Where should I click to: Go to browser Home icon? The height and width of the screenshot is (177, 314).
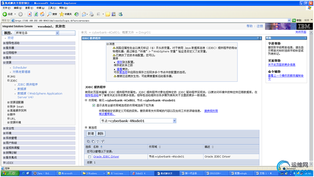pos(42,14)
